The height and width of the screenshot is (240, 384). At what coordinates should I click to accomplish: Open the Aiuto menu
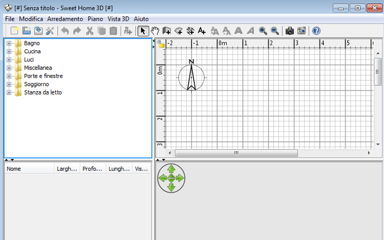click(x=141, y=19)
